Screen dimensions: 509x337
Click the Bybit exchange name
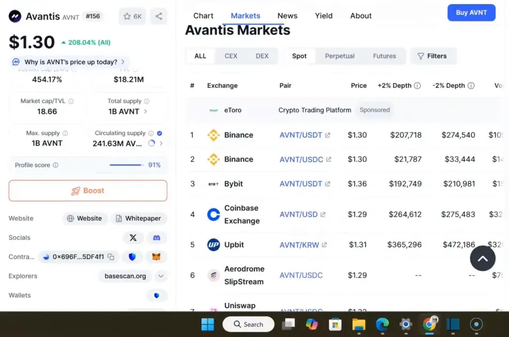click(233, 184)
